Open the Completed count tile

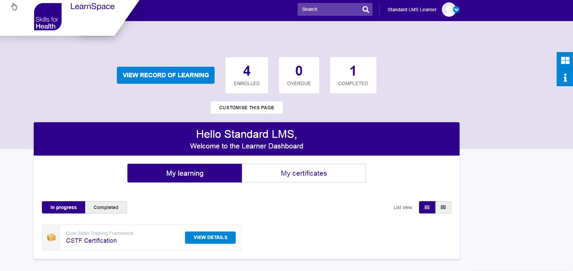point(353,75)
